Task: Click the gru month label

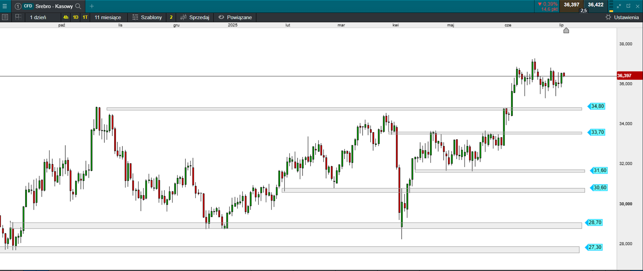Action: [x=176, y=25]
